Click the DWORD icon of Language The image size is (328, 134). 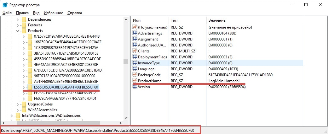point(135,69)
